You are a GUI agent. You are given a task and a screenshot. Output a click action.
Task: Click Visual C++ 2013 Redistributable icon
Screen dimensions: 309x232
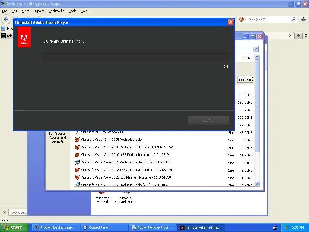(x=77, y=185)
